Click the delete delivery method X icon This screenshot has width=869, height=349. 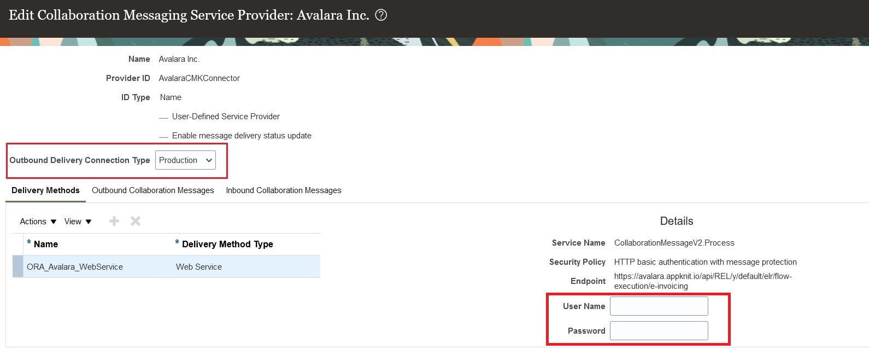[x=136, y=221]
